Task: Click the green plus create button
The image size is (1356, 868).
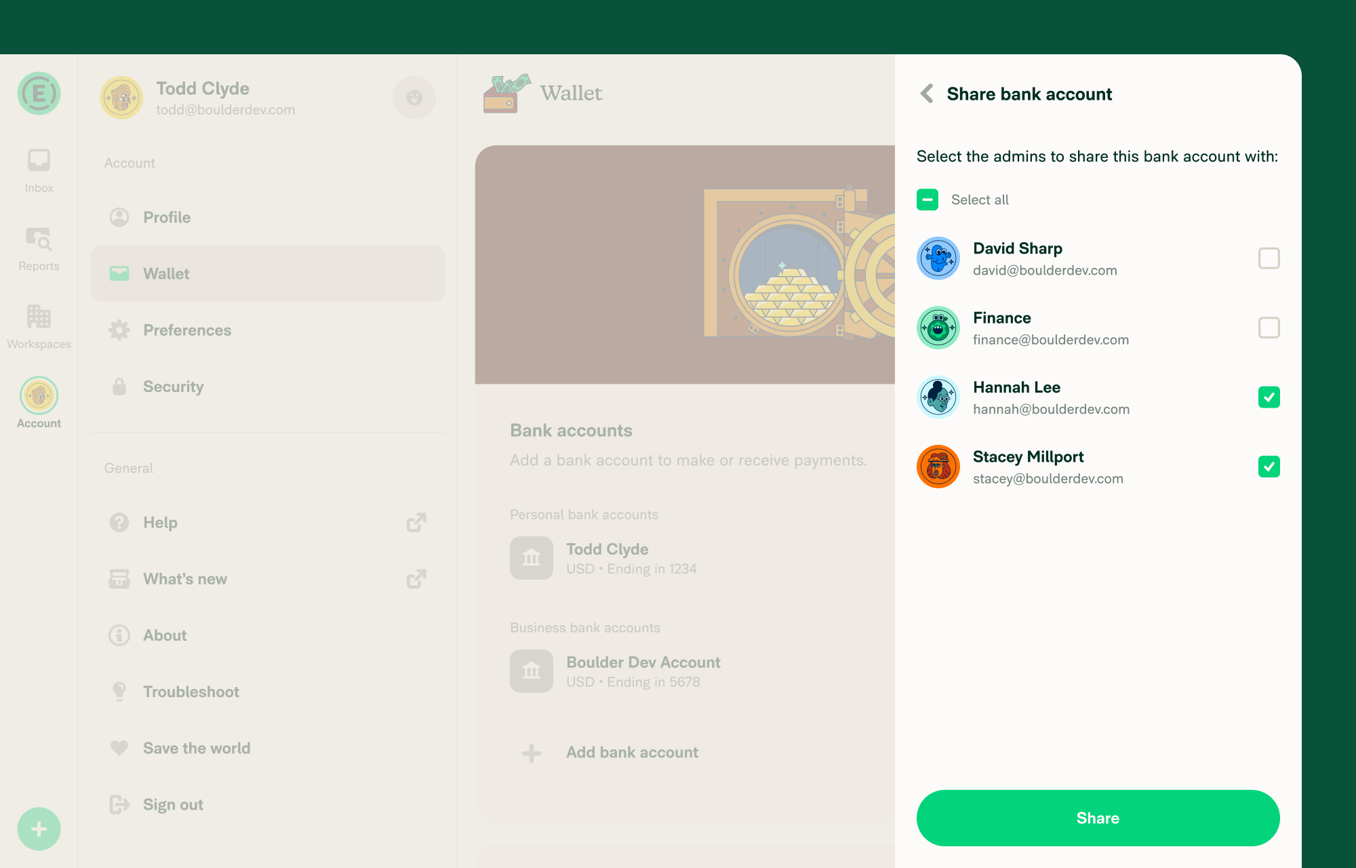Action: point(39,829)
